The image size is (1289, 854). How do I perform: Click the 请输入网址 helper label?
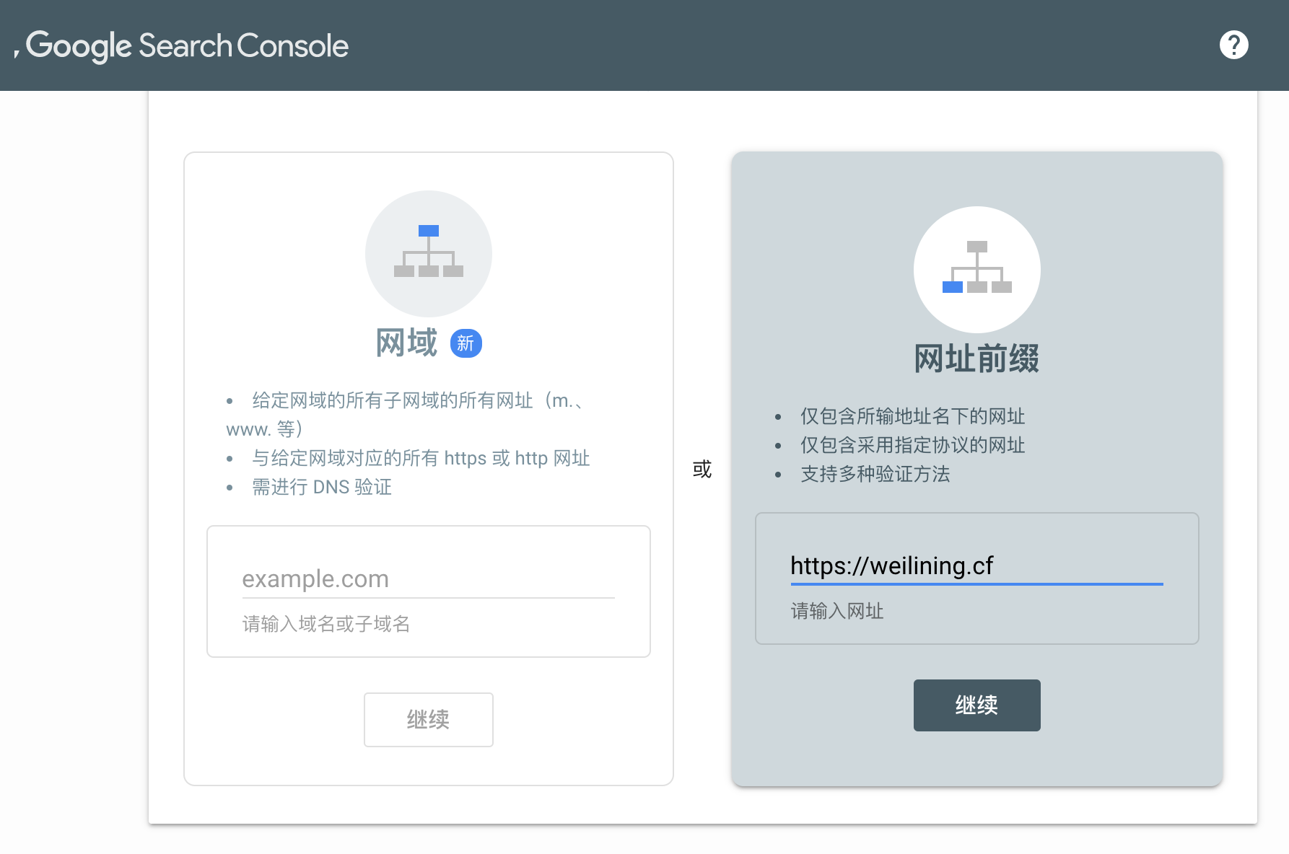pos(837,611)
